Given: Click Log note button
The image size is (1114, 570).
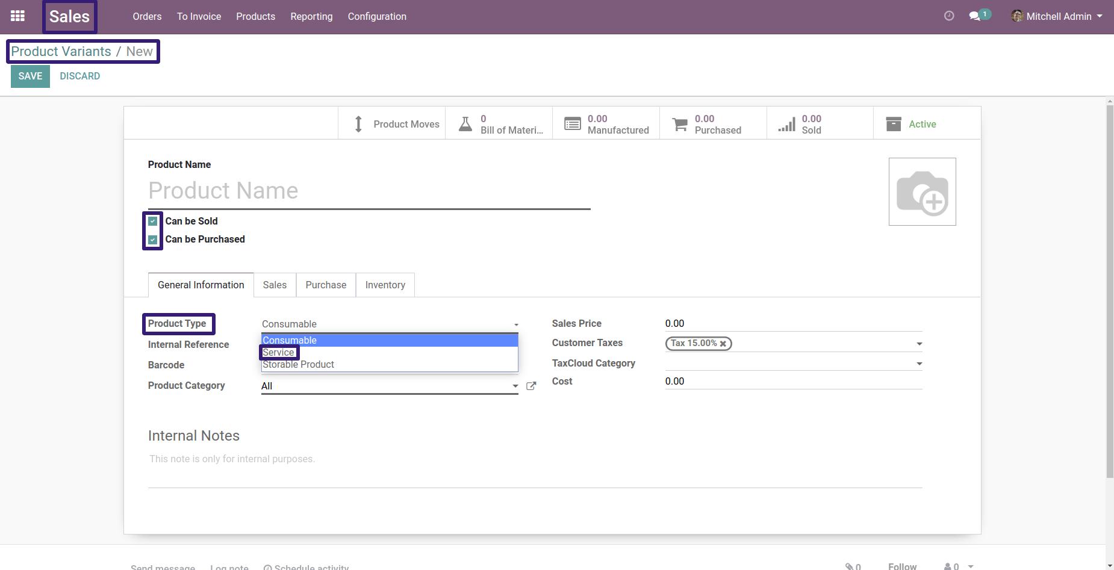Looking at the screenshot, I should coord(229,567).
